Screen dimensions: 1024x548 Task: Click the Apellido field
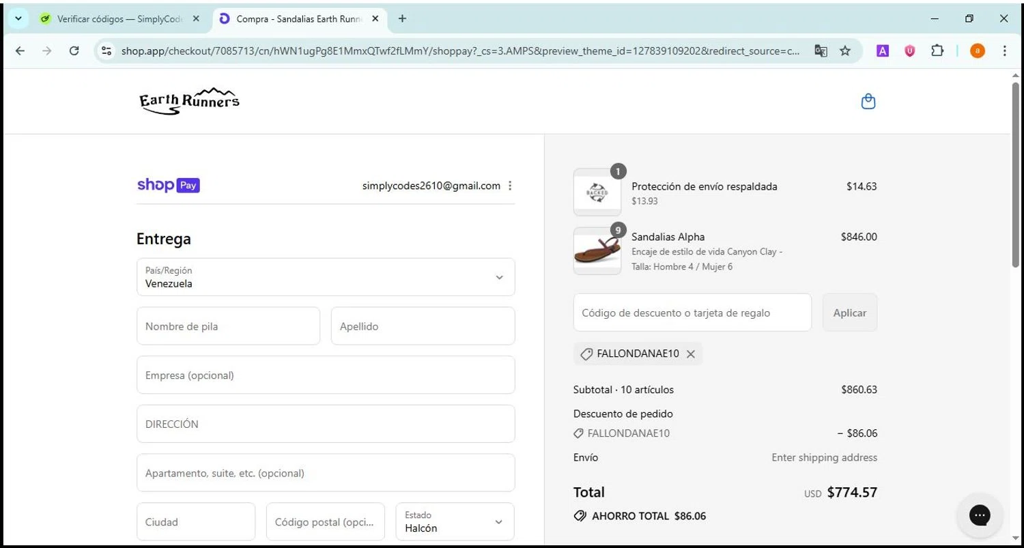423,326
